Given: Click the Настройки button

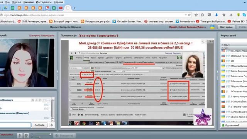Looking at the screenshot, I should (226, 27).
